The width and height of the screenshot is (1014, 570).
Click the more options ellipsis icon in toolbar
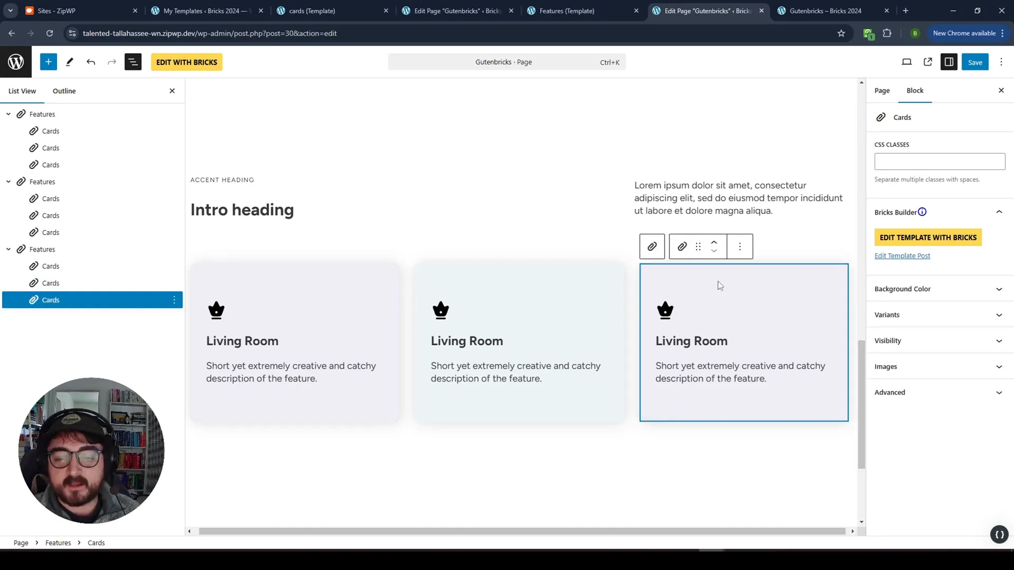coord(740,246)
